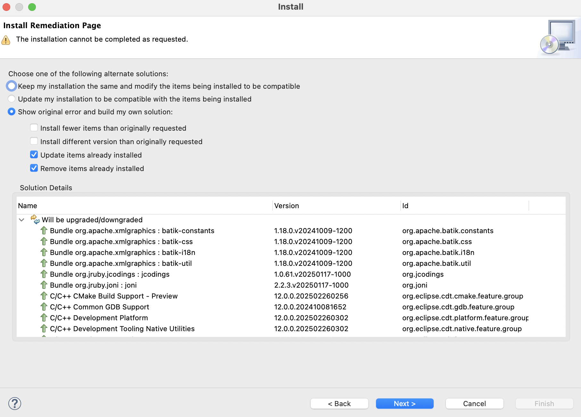This screenshot has width=581, height=417.
Task: Click the Version column header
Action: (336, 206)
